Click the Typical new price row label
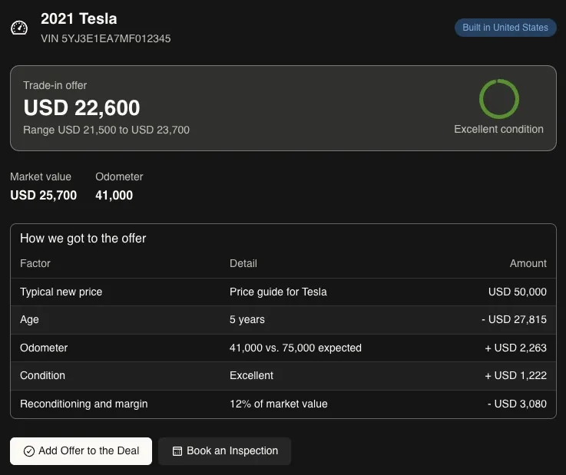566x475 pixels. [x=61, y=292]
